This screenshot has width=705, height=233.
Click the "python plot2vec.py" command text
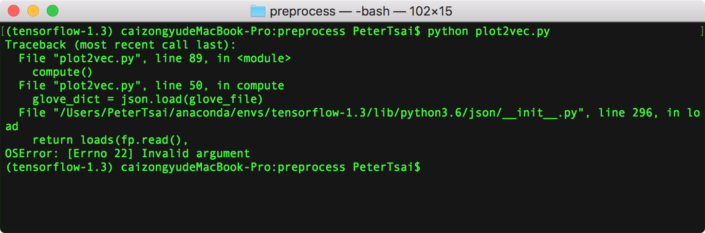coord(488,32)
